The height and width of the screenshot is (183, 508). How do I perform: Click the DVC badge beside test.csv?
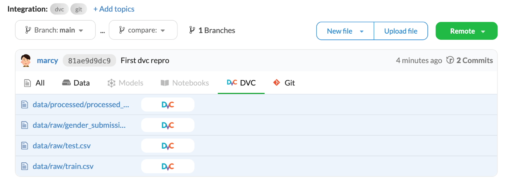point(168,146)
